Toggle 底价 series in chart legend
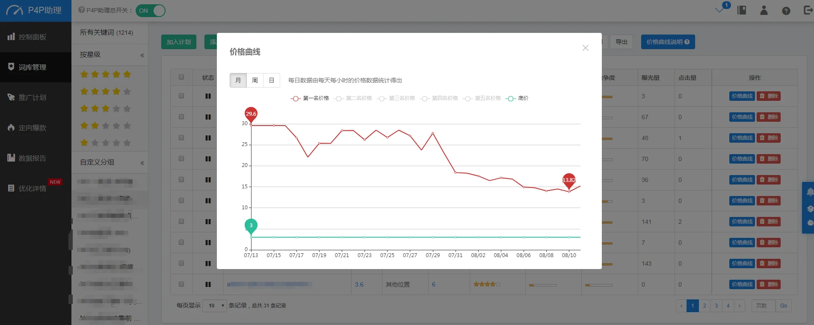 (517, 98)
